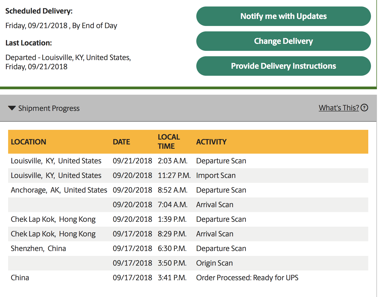Open the What's This? link

pyautogui.click(x=339, y=108)
